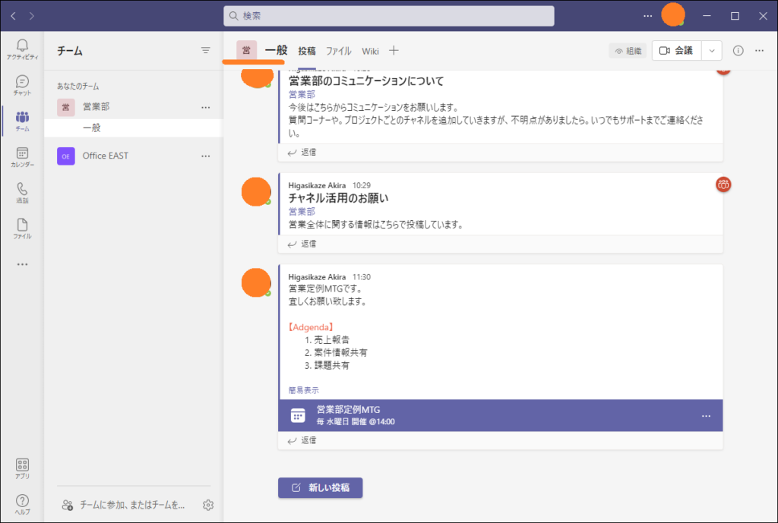Reply to the 営業定例MTG post
This screenshot has height=523, width=778.
coord(302,441)
